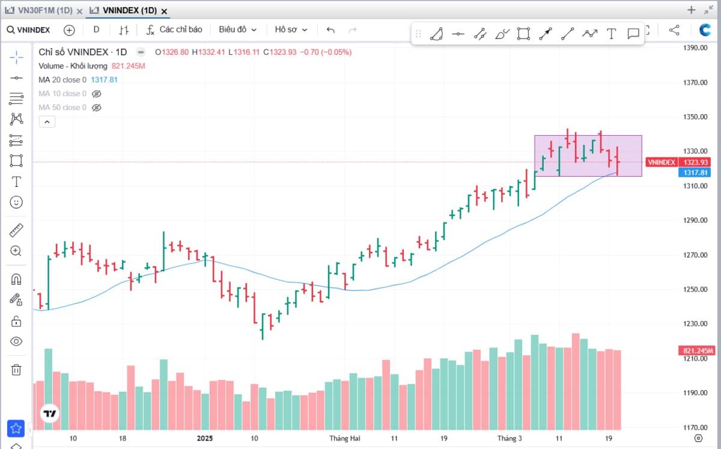Click the 821.245M volume label

697,350
